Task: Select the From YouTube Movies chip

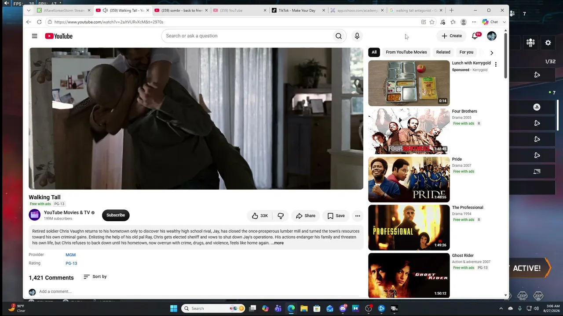Action: 406,52
